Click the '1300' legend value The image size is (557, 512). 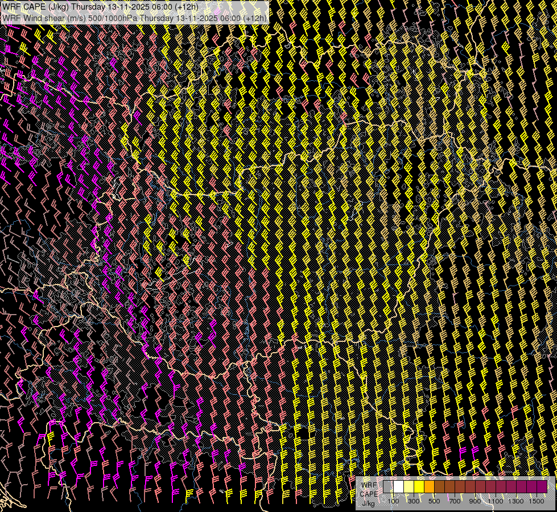point(516,501)
